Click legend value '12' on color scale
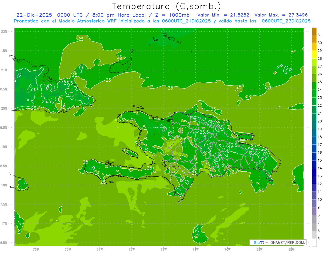The height and width of the screenshot is (253, 327). tap(320, 184)
